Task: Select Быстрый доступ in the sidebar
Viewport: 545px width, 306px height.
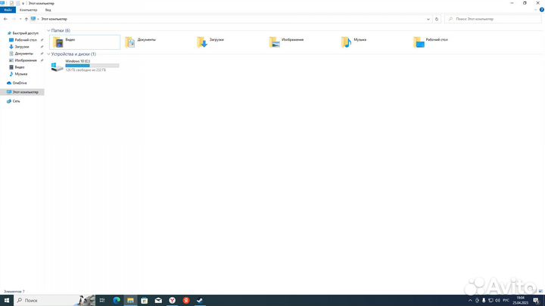Action: 23,33
